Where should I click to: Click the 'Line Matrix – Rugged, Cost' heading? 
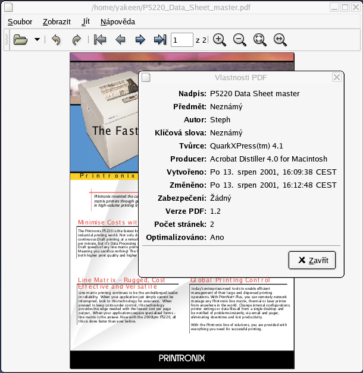click(121, 280)
